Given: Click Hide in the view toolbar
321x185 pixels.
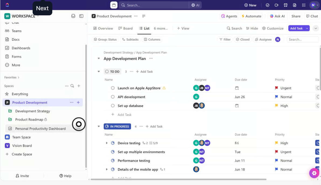Looking at the screenshot, I should [x=252, y=28].
